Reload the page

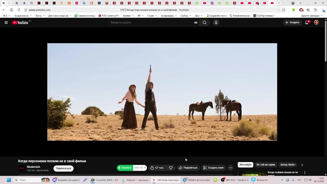tap(19, 10)
